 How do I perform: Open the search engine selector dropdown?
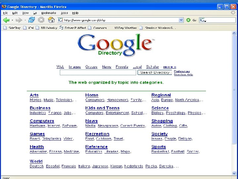(x=203, y=20)
